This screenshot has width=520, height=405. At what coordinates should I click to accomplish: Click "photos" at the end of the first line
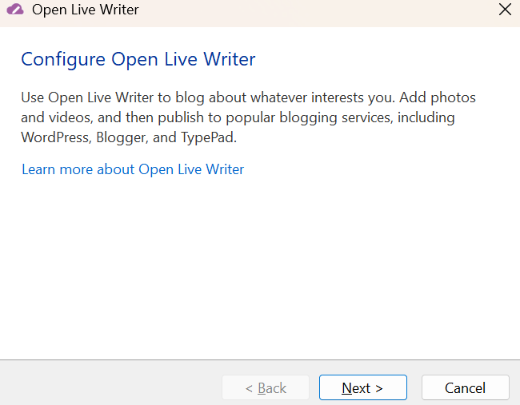[x=454, y=97]
